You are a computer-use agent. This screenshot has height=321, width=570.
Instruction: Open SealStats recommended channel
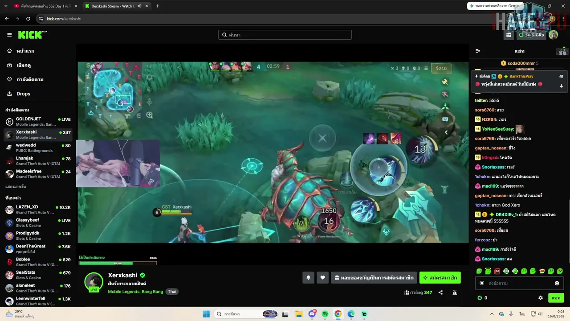(x=38, y=275)
